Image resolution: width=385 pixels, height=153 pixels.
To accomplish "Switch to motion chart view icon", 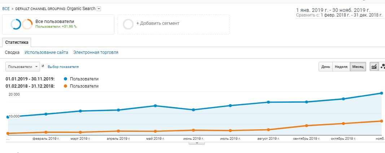I will [382, 66].
